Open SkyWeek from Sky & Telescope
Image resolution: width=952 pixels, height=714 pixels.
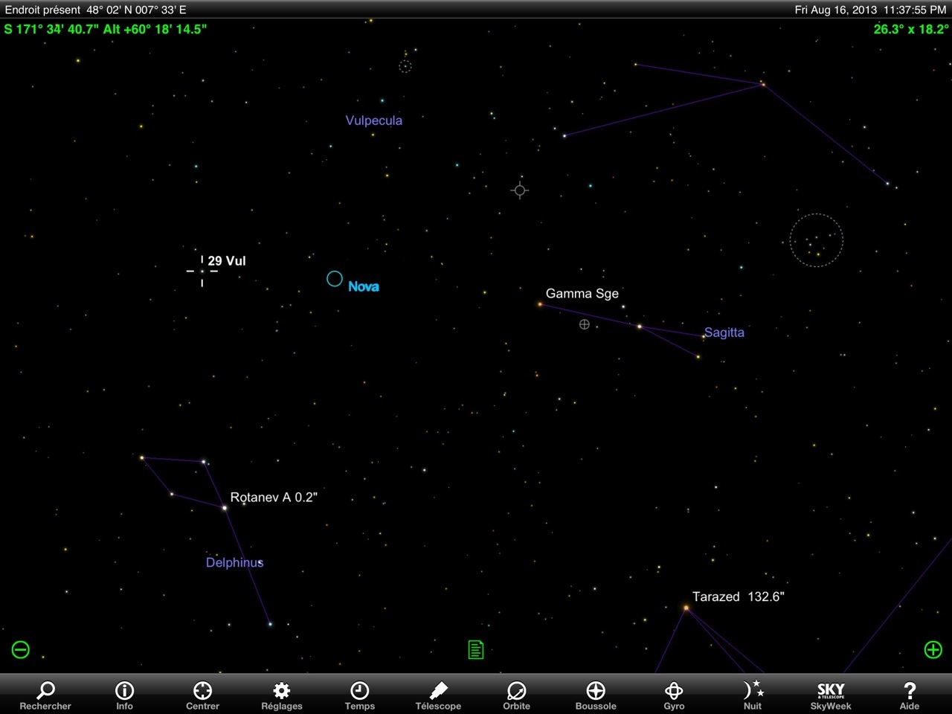click(831, 695)
